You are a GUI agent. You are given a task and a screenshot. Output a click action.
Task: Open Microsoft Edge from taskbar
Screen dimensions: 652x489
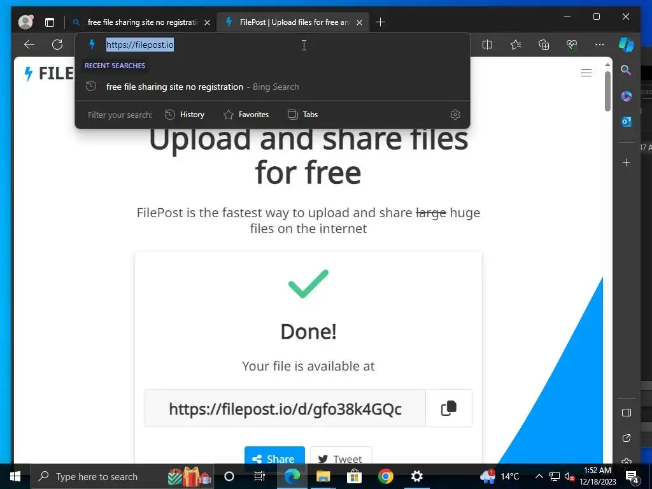(292, 476)
